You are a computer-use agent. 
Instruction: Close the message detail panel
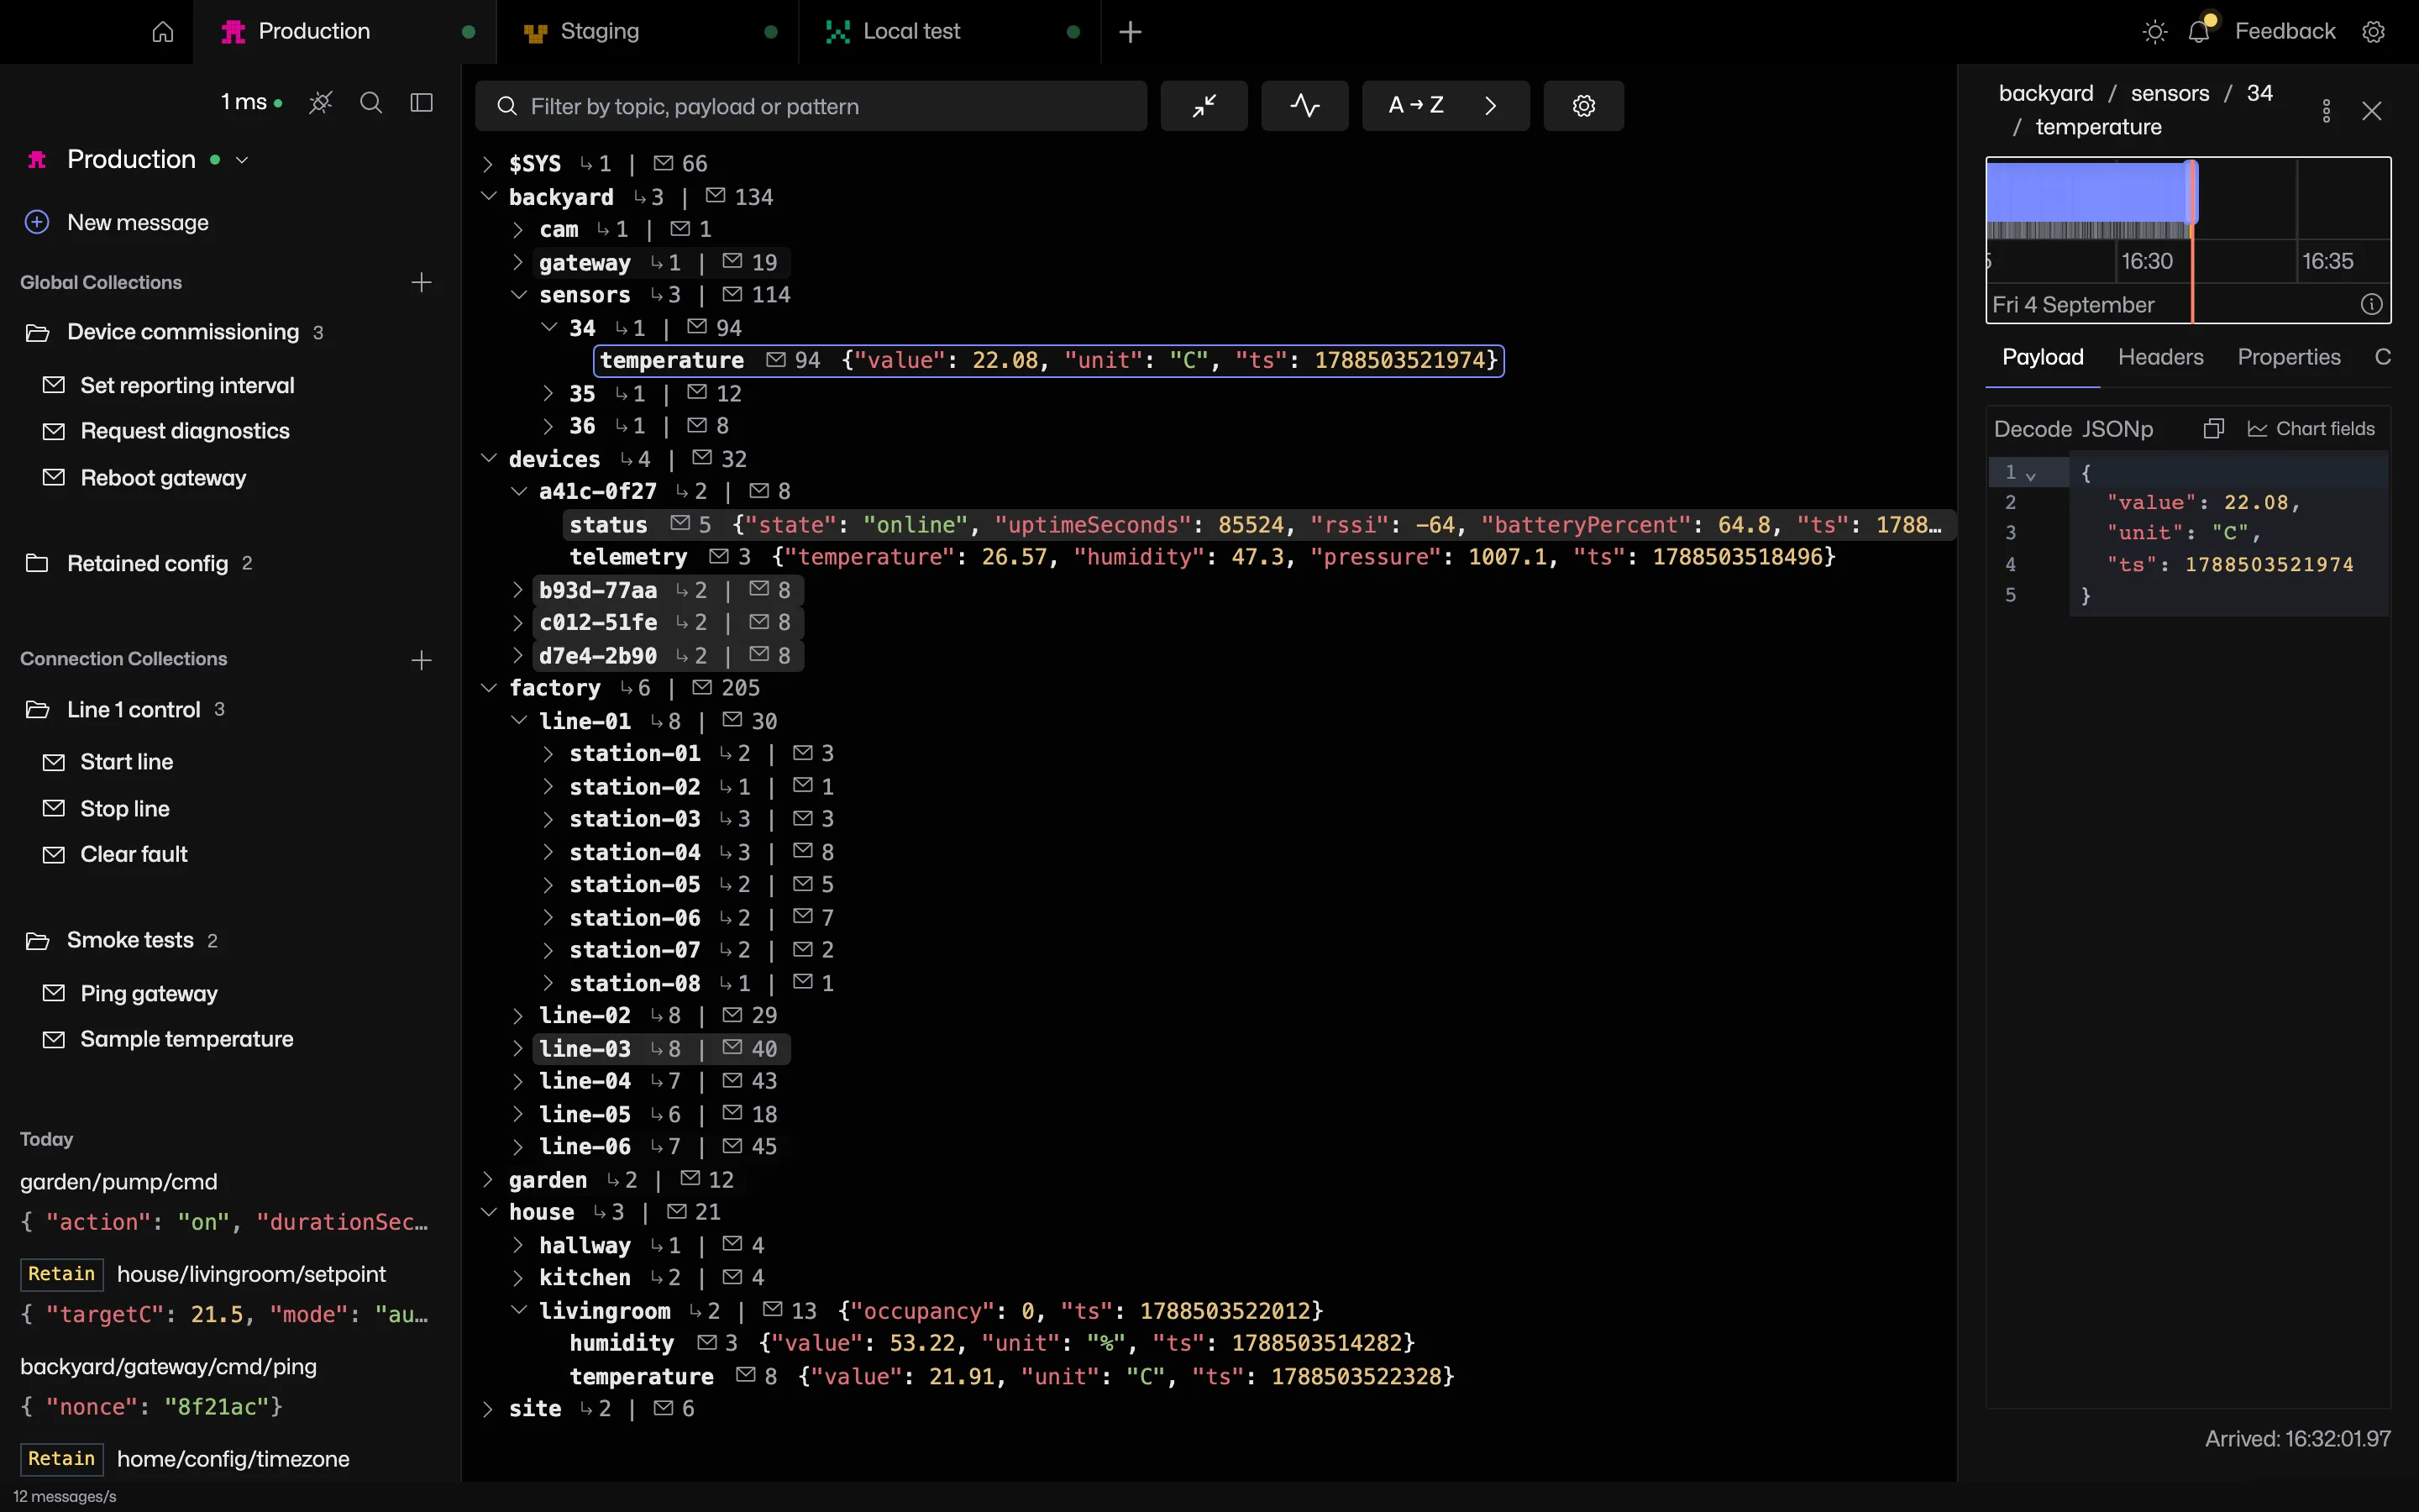(x=2372, y=111)
